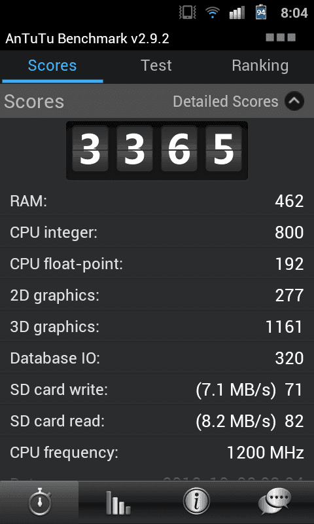Screen dimensions: 314x524
Task: Open the info icon in bottom bar
Action: click(x=196, y=502)
